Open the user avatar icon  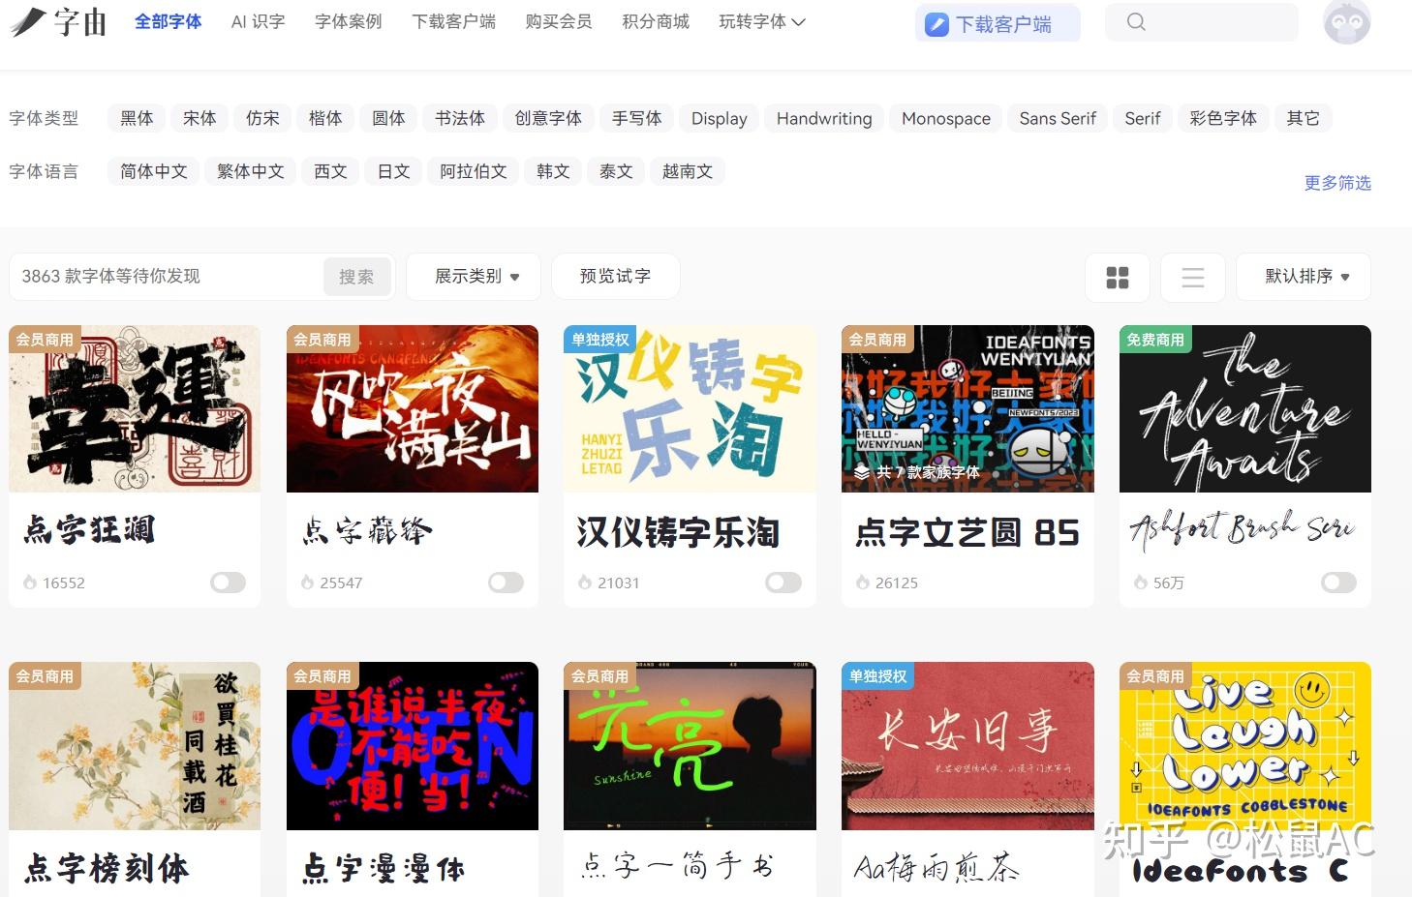click(1347, 21)
